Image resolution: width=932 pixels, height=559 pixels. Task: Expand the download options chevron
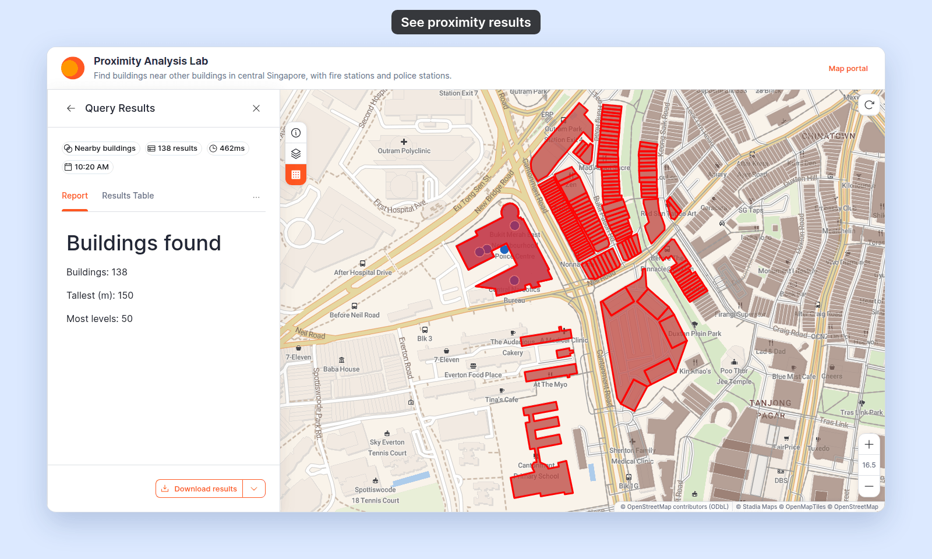(x=254, y=489)
